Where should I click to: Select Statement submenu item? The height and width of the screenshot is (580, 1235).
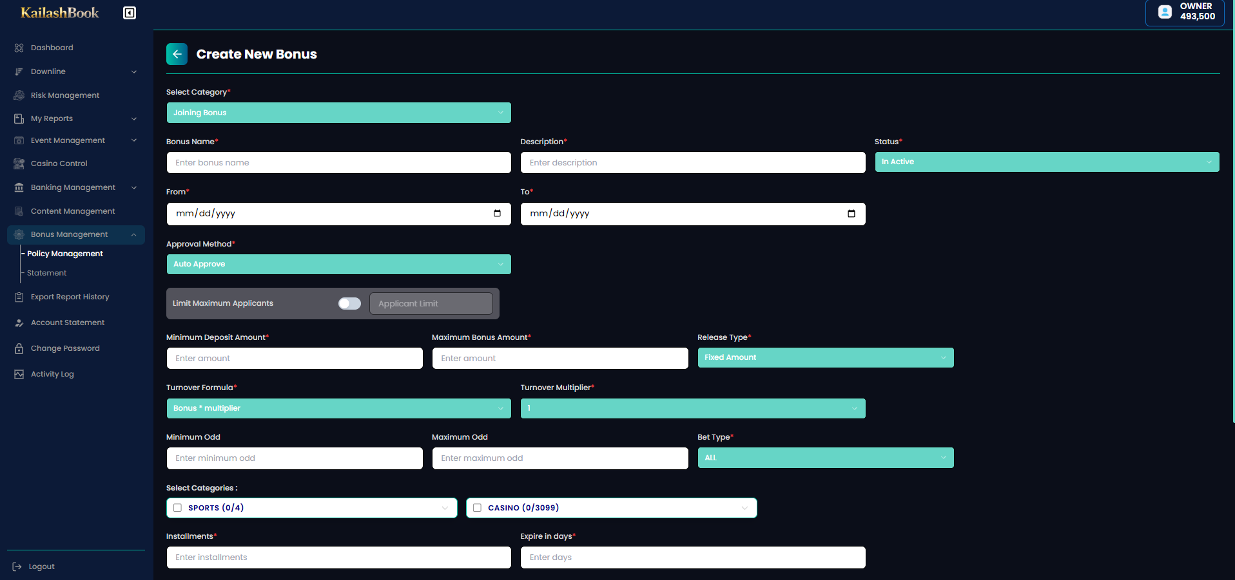[x=46, y=273]
